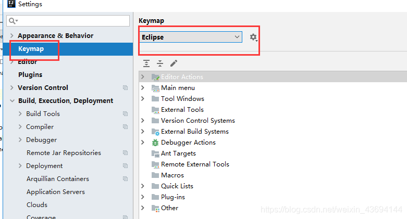Image resolution: width=407 pixels, height=219 pixels.
Task: Open the Clouds settings page
Action: pyautogui.click(x=37, y=205)
